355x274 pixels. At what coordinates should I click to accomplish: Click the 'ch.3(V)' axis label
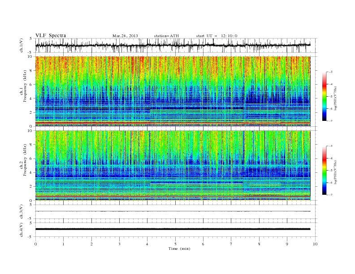(22, 212)
